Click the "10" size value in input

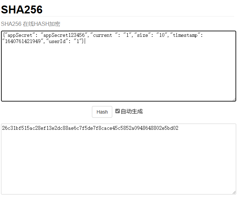[161, 35]
